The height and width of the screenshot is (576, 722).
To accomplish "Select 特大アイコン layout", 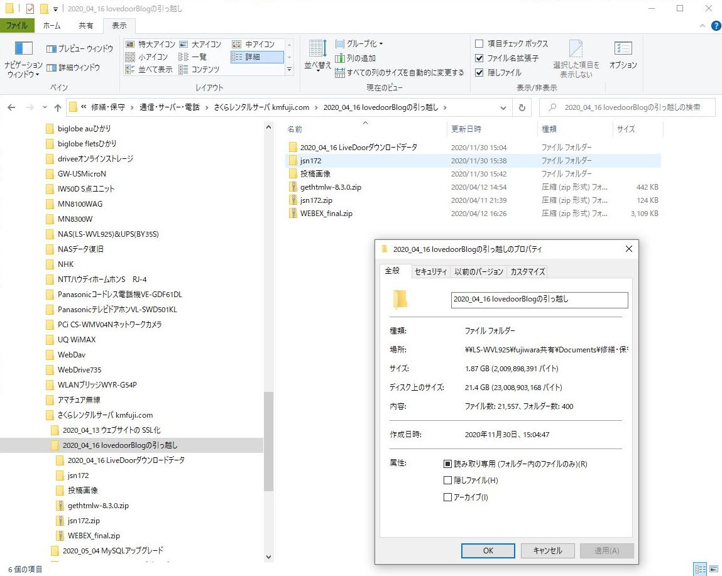I will [x=151, y=44].
